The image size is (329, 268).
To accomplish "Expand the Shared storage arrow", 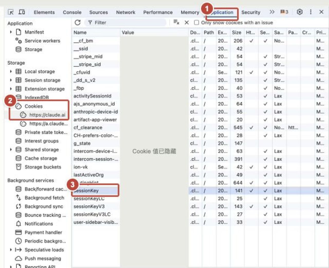I will (x=11, y=149).
